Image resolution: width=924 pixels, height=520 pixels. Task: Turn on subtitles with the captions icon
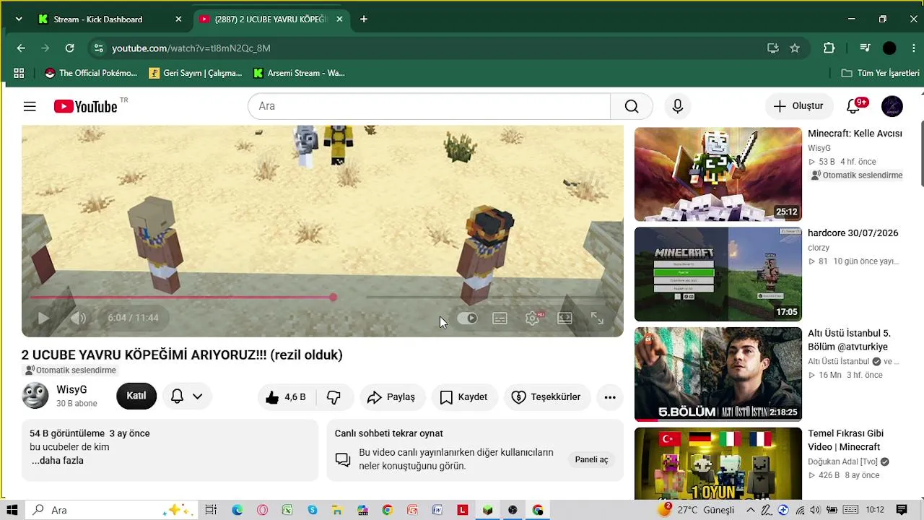point(500,318)
